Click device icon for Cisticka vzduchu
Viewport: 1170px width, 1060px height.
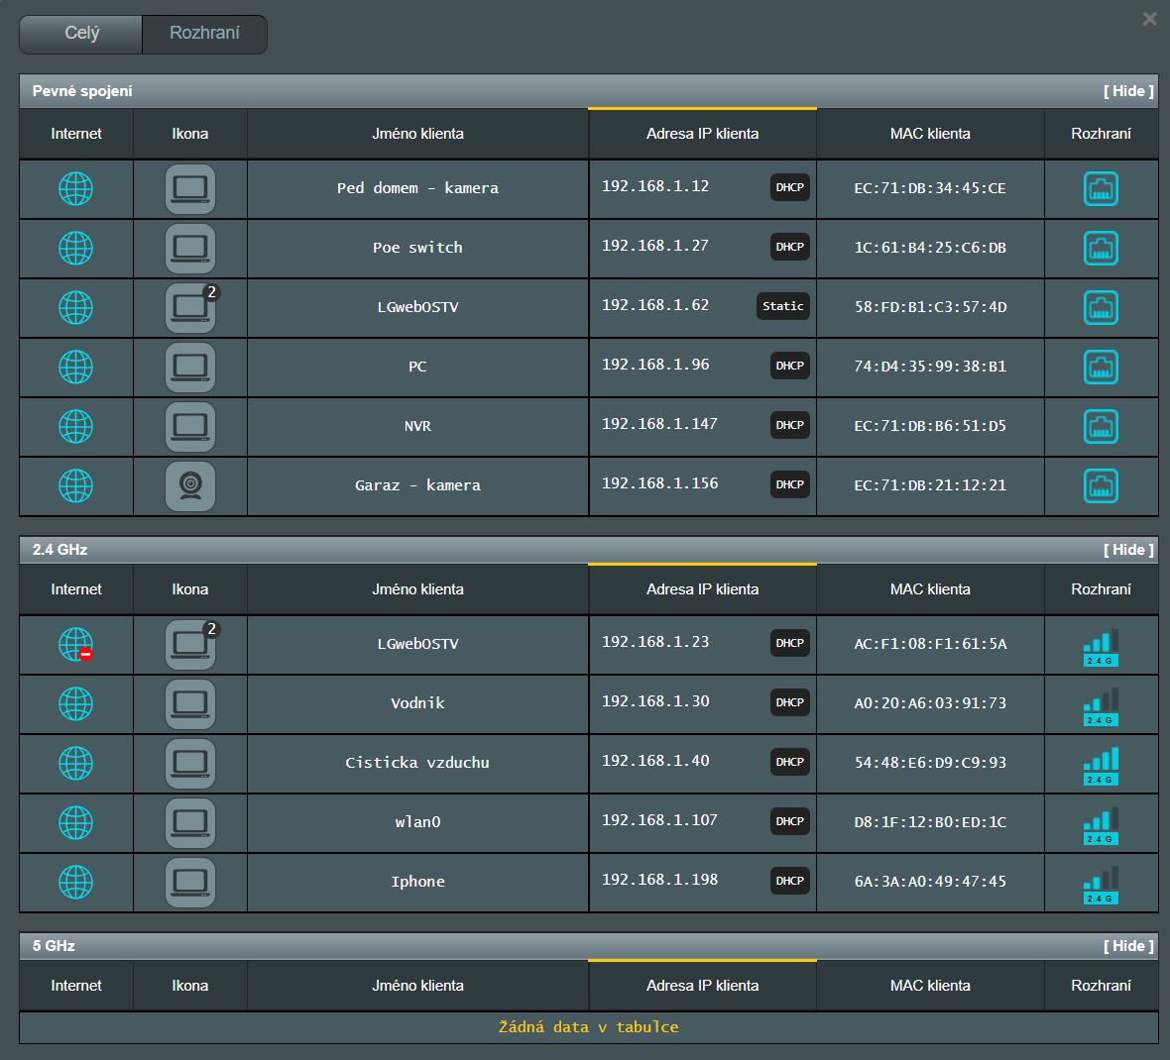point(189,764)
